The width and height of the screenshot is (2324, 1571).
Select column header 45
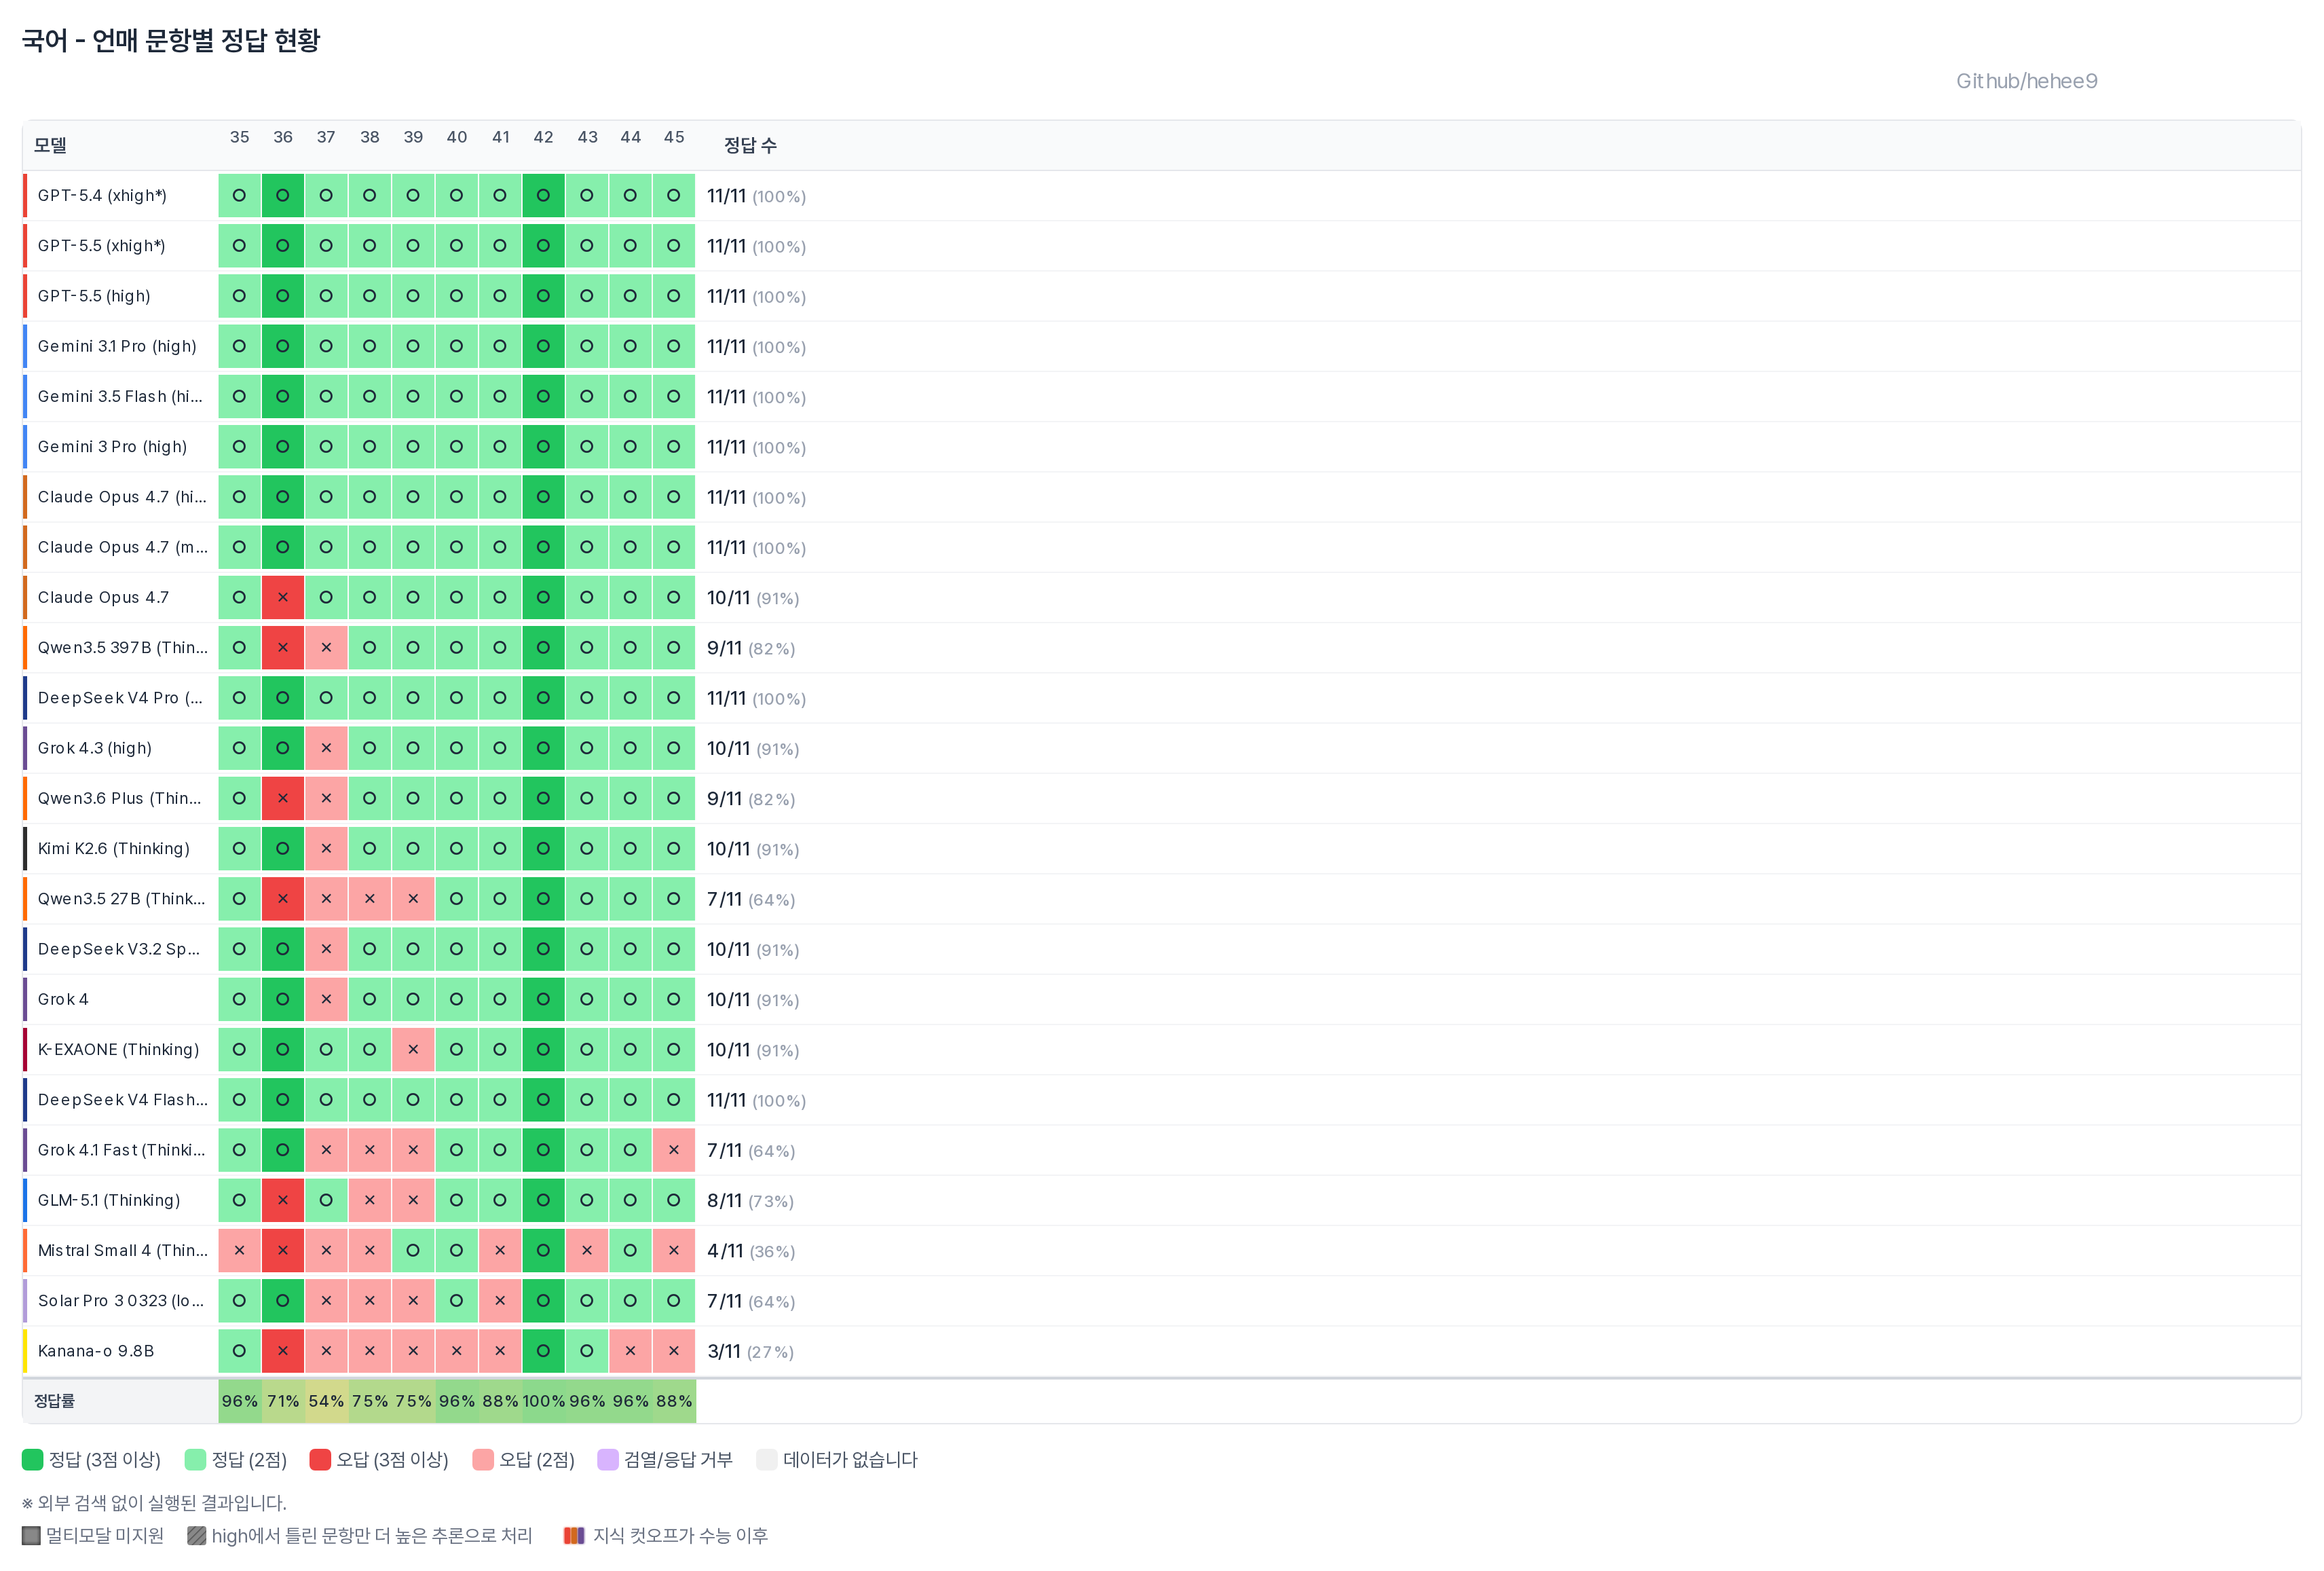pos(674,137)
